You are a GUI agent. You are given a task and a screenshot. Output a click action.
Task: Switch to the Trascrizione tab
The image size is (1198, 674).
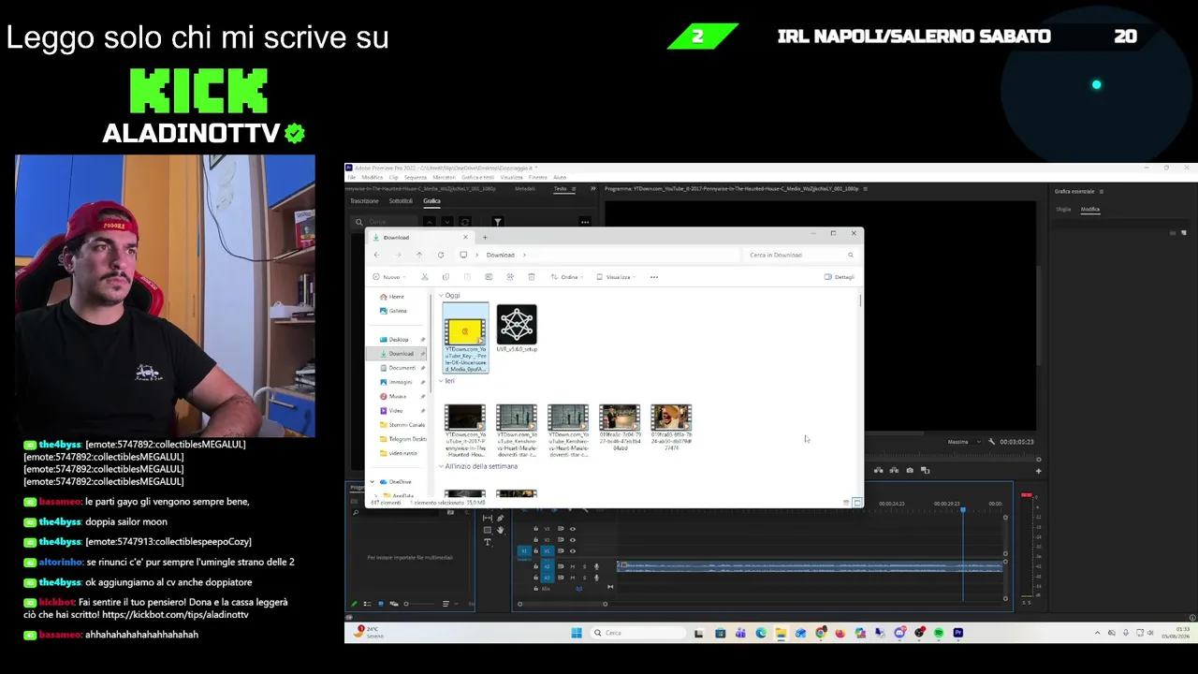pos(365,201)
